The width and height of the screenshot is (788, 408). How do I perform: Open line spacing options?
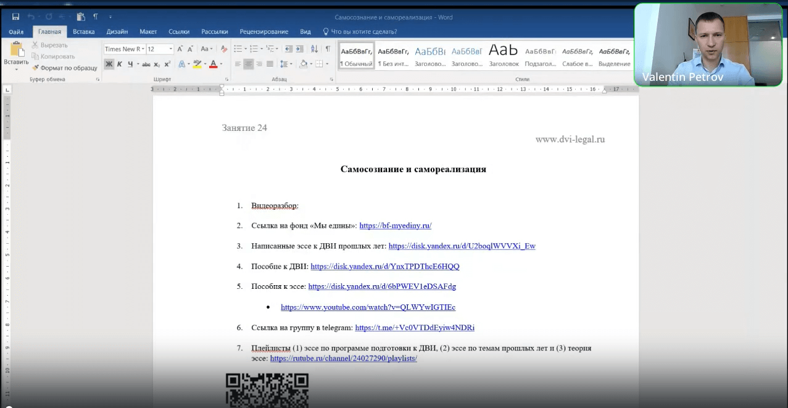click(x=286, y=64)
